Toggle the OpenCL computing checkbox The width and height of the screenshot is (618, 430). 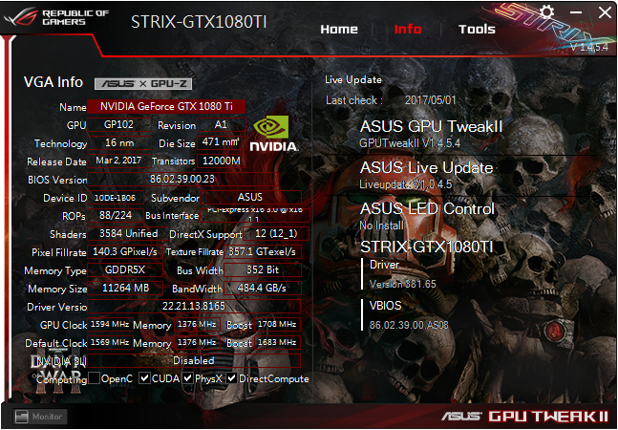[94, 378]
